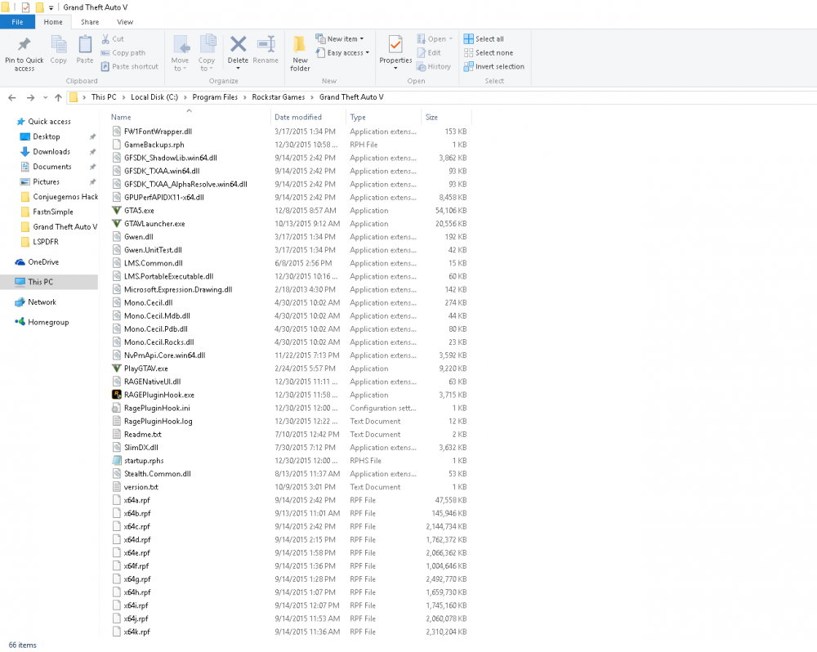Select This PC in navigation pane
817x652 pixels.
point(49,282)
